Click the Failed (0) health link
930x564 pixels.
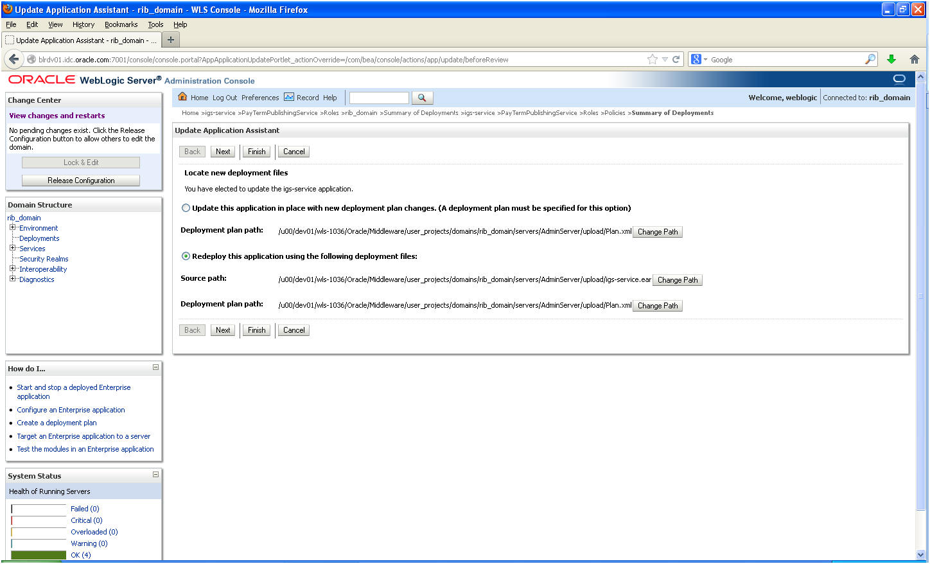(x=85, y=509)
